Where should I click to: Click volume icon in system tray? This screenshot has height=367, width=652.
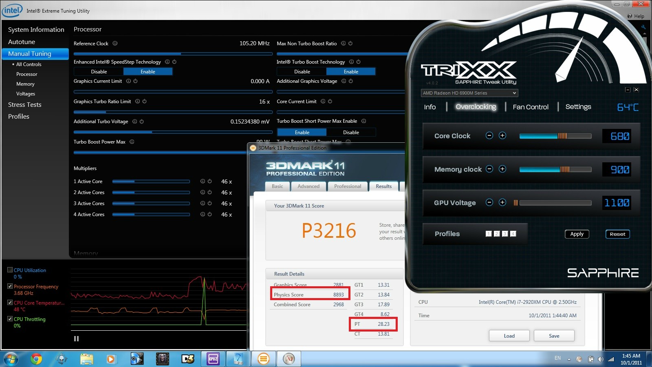tap(600, 359)
